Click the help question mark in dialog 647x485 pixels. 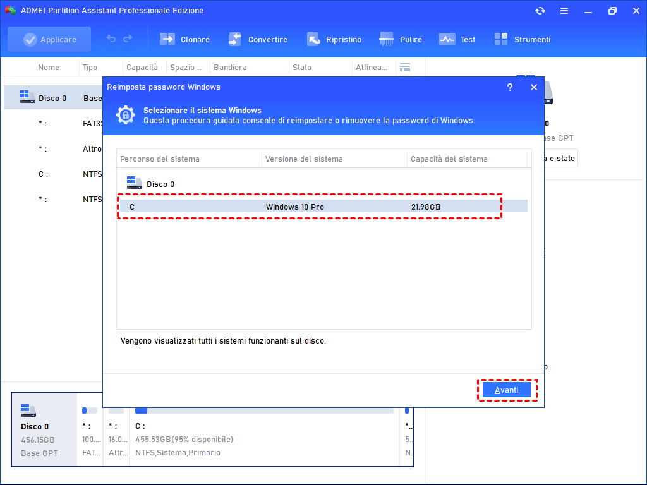pos(510,87)
